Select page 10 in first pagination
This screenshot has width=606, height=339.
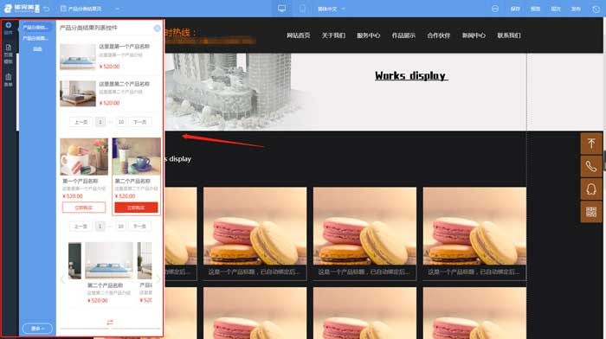pos(121,122)
